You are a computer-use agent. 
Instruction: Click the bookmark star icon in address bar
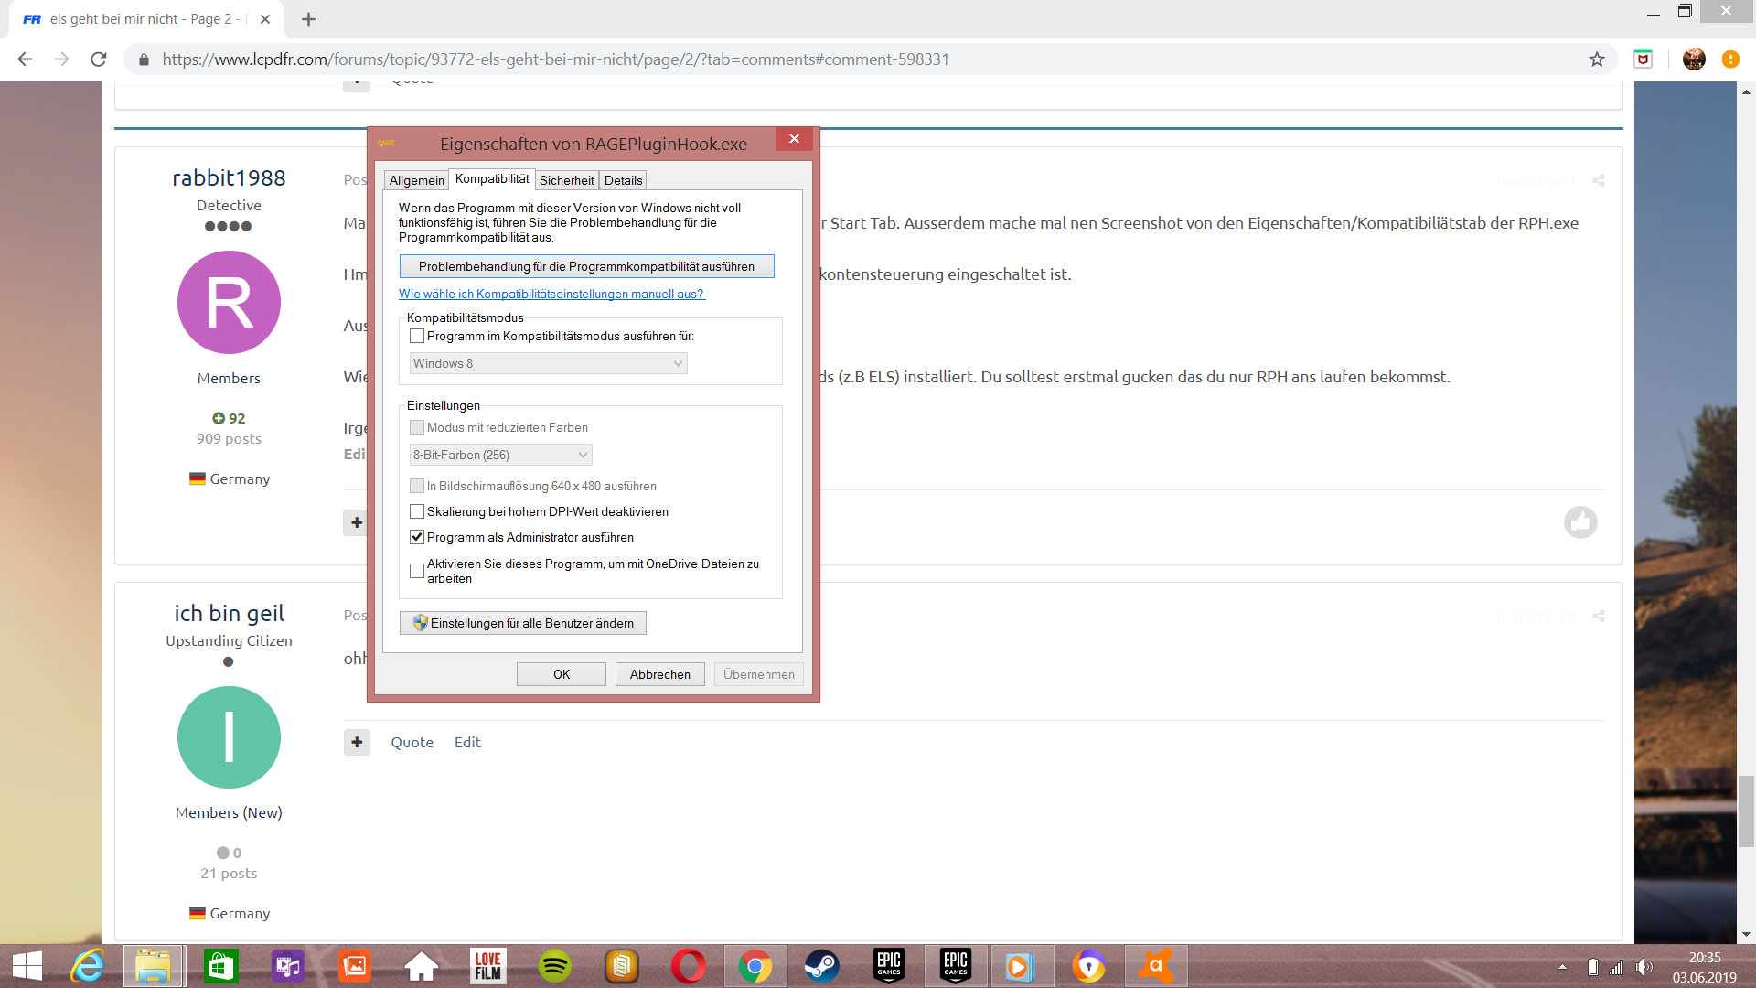[x=1597, y=59]
